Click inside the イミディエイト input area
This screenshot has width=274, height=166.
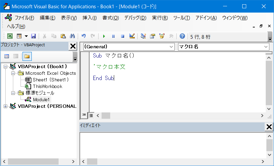click(x=173, y=145)
